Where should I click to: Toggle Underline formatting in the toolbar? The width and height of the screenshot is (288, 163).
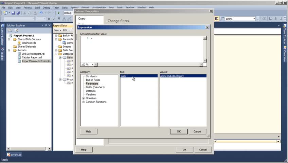pyautogui.click(x=59, y=19)
